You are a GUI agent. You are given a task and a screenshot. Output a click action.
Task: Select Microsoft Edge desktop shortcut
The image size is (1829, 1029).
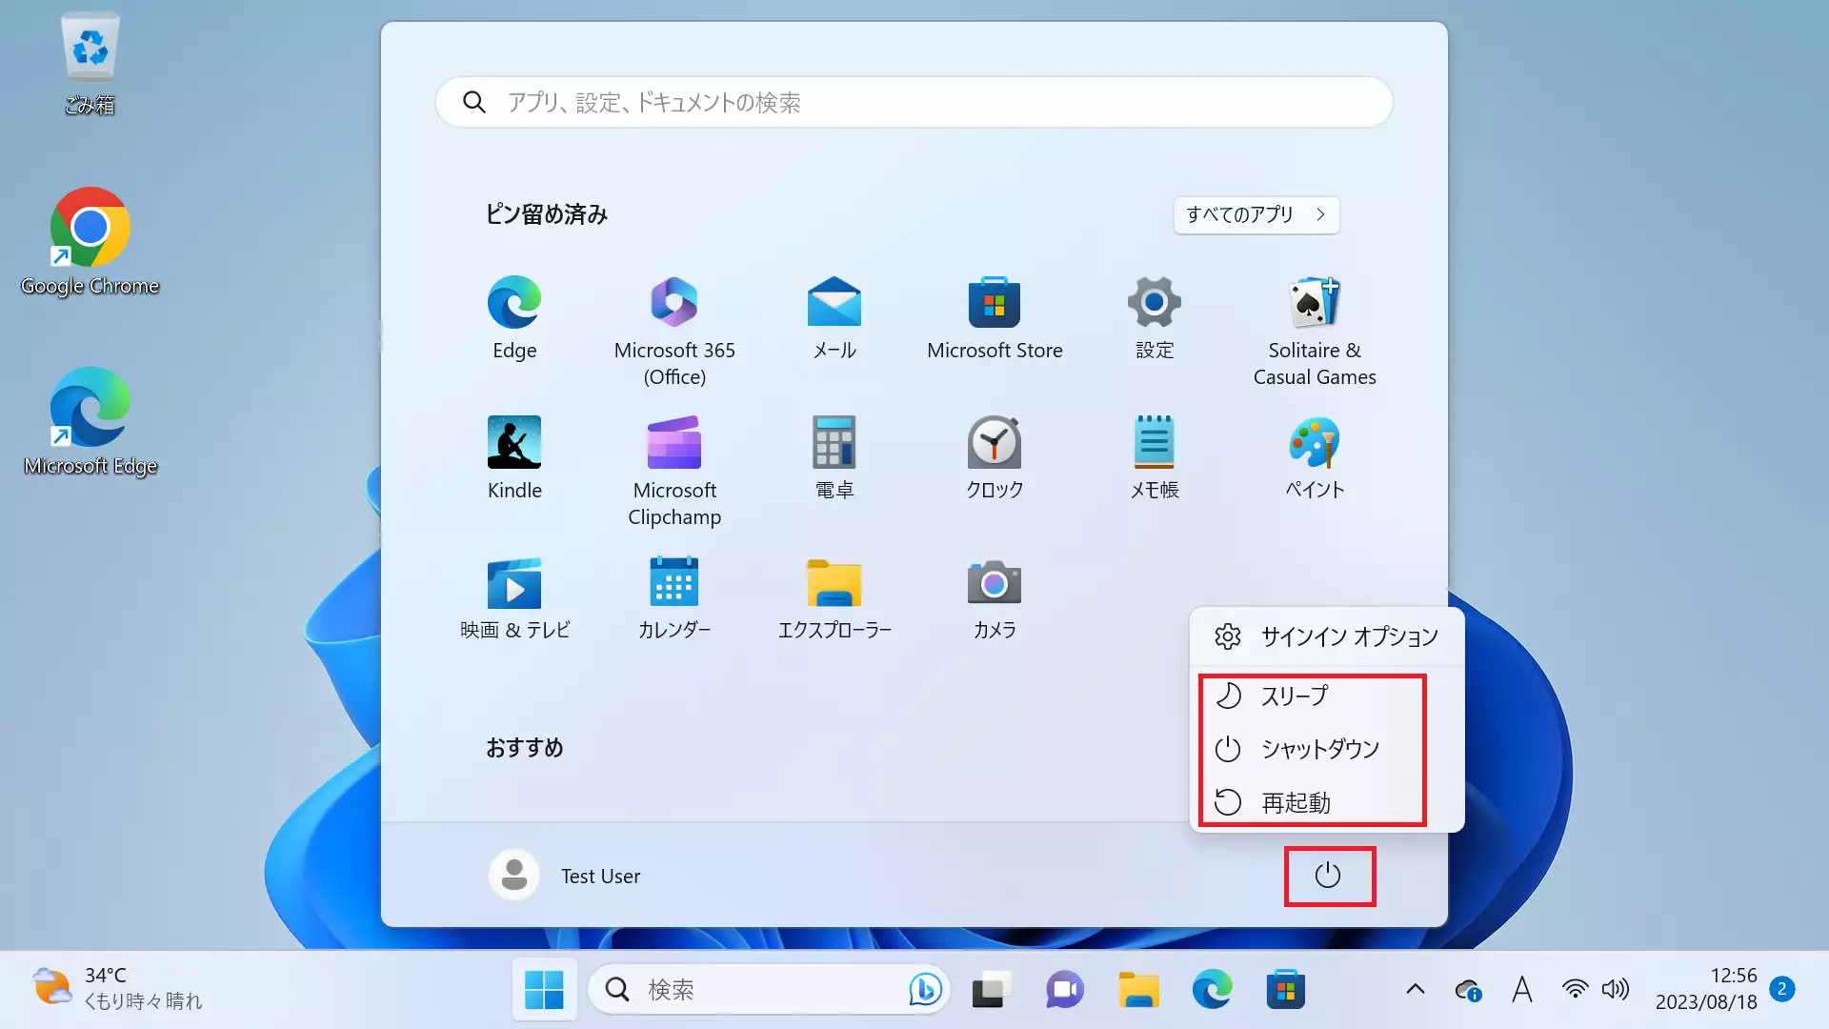pos(90,422)
